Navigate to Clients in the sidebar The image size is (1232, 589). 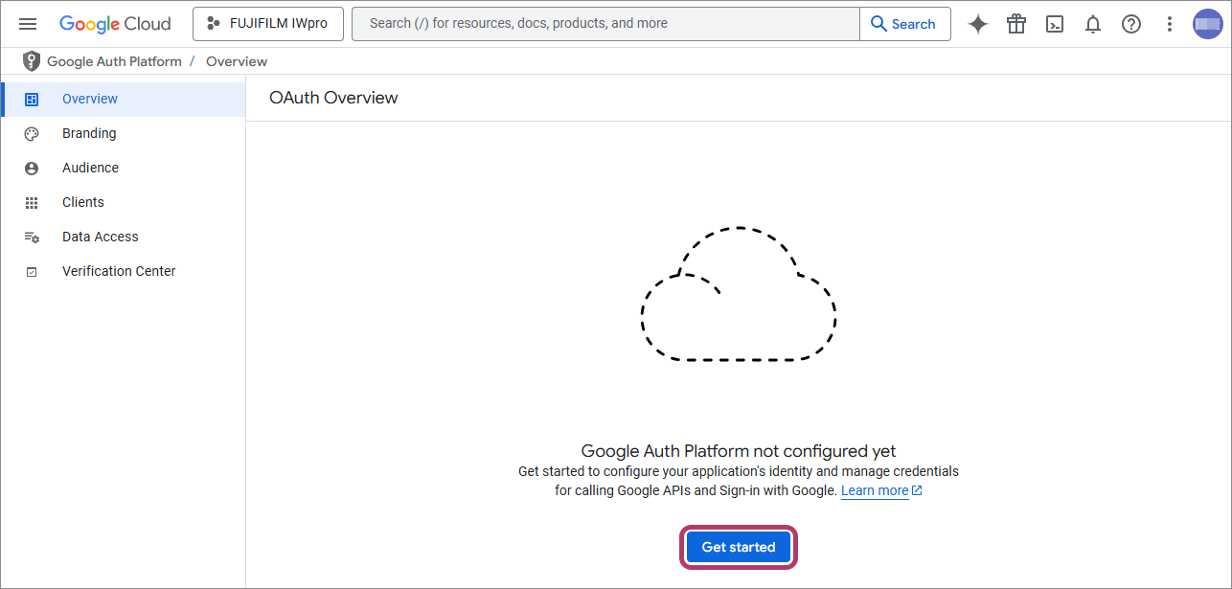click(x=83, y=202)
